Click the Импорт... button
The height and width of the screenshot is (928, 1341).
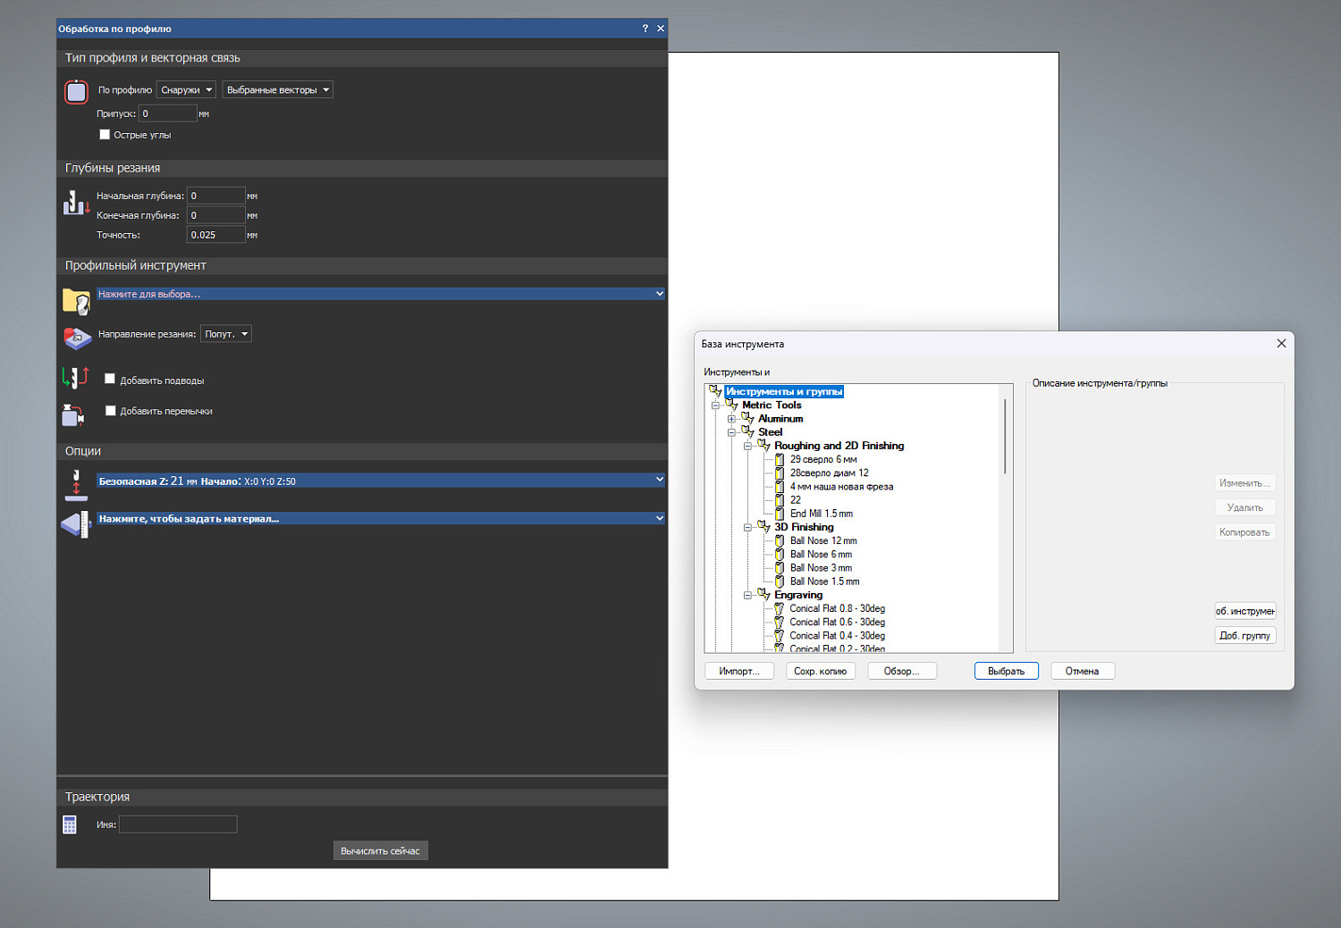[x=739, y=672]
